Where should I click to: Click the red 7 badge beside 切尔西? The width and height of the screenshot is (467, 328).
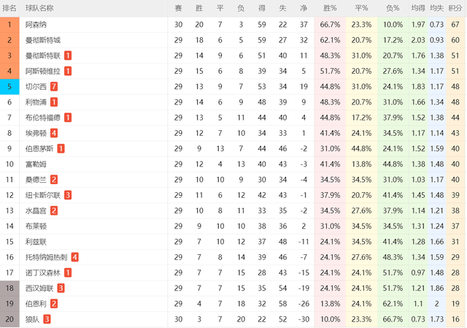tap(54, 86)
